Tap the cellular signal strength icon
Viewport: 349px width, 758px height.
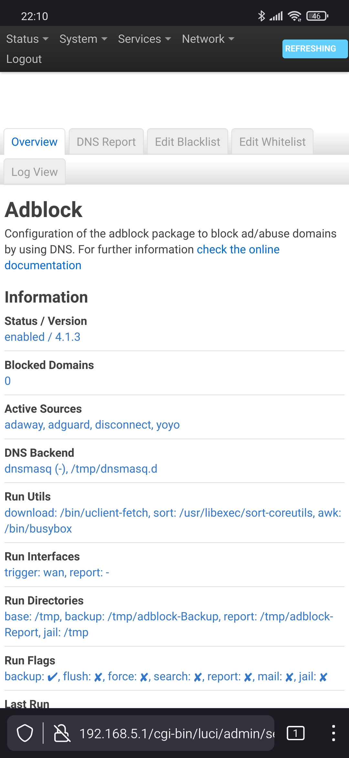click(276, 16)
